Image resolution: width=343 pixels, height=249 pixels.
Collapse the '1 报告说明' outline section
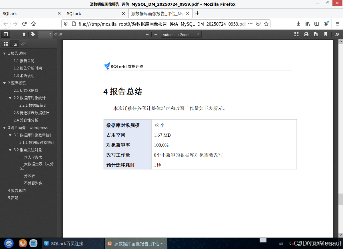tap(4, 53)
